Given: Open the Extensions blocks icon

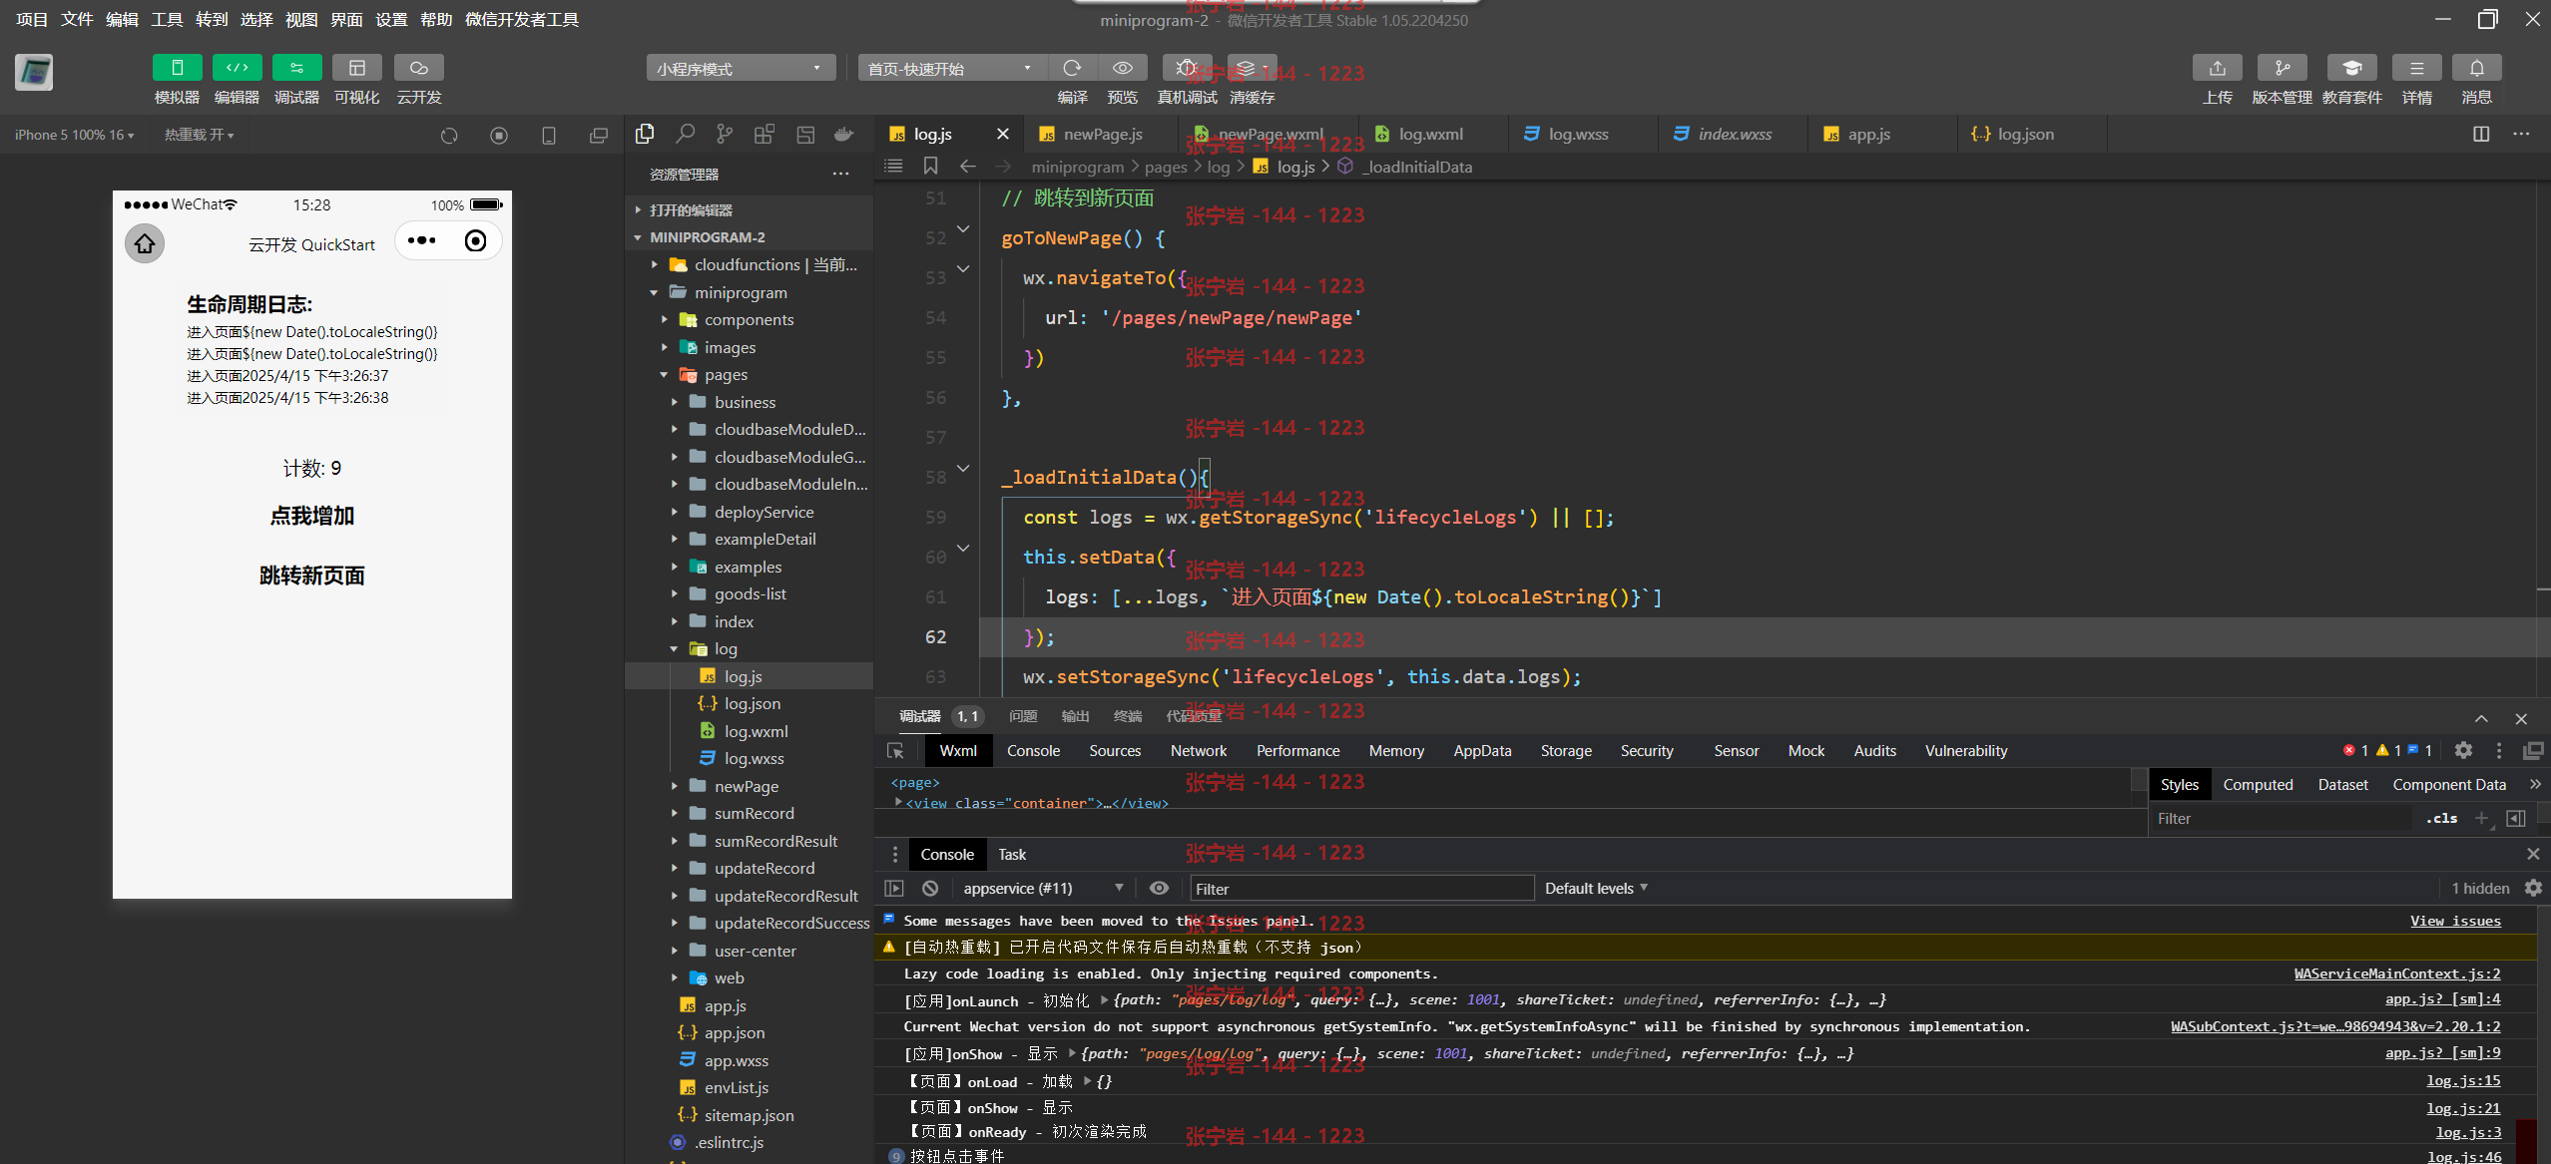Looking at the screenshot, I should coord(765,134).
